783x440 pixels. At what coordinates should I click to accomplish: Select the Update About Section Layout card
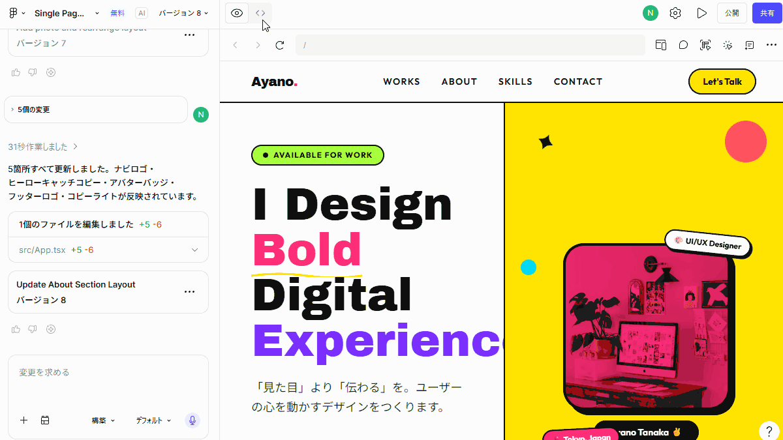(x=108, y=292)
